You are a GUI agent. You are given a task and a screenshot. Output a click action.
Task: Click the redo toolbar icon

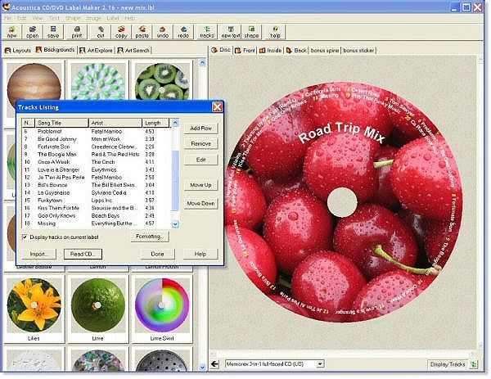pos(183,32)
